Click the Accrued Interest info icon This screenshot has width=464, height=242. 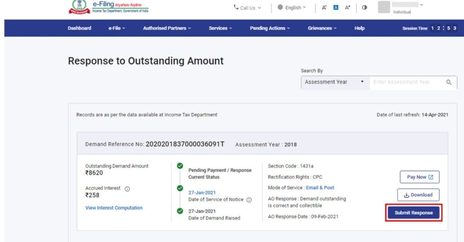(x=127, y=189)
